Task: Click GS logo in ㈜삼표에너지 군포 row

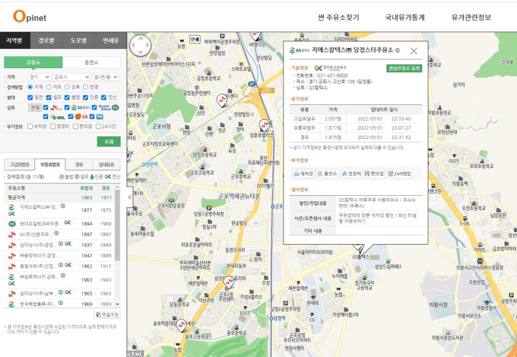Action: click(x=11, y=277)
